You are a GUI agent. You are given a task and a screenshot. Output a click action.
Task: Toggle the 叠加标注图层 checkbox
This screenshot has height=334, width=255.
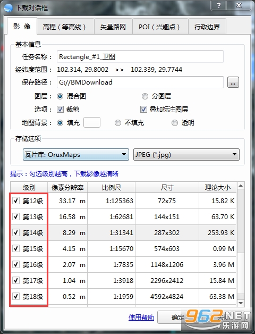pyautogui.click(x=143, y=109)
